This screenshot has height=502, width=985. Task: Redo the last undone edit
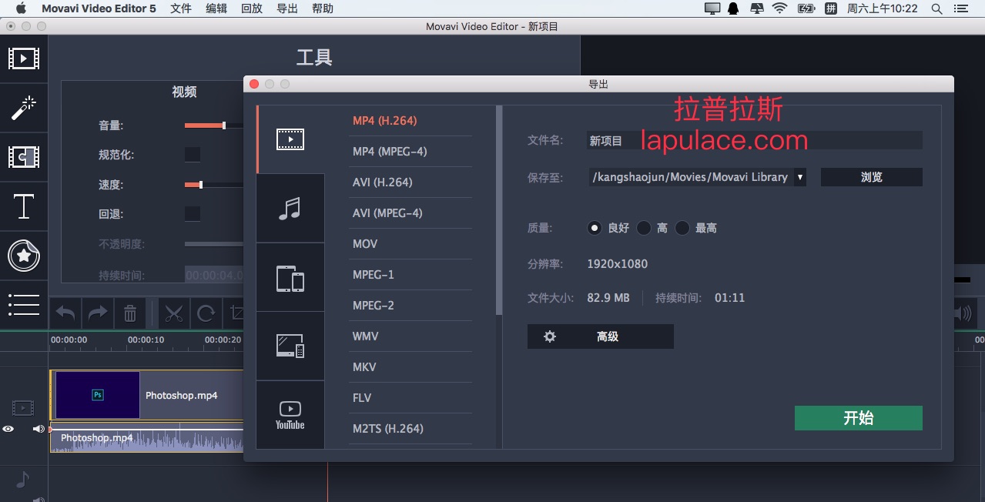coord(98,313)
